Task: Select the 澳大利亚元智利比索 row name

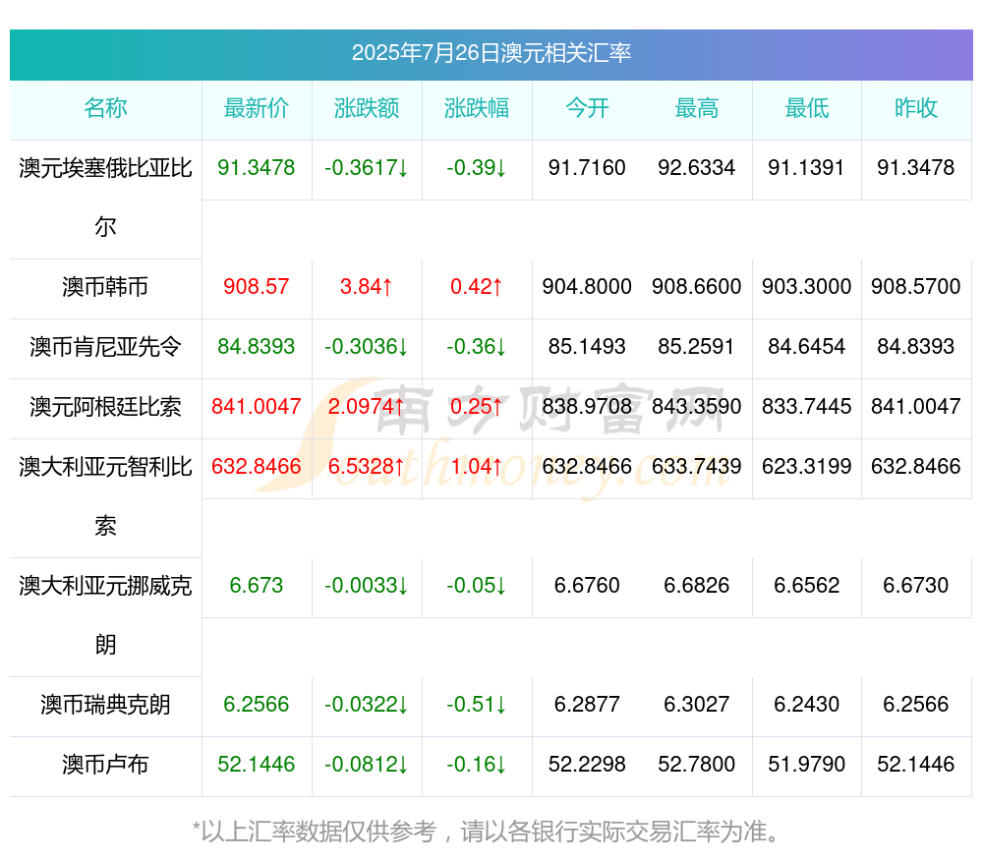Action: 105,496
